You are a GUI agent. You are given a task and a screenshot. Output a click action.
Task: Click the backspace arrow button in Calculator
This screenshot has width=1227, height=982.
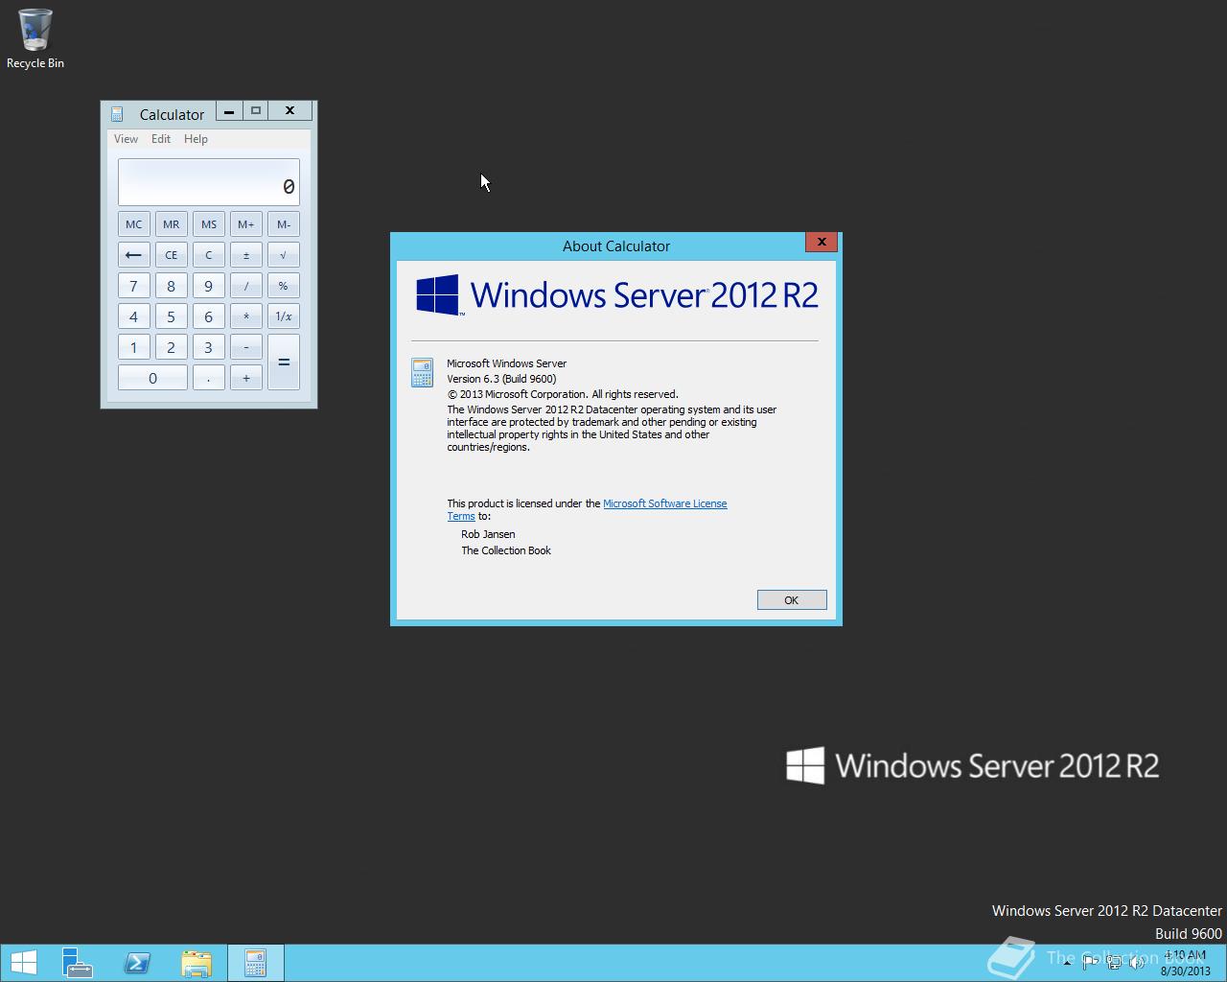point(133,255)
